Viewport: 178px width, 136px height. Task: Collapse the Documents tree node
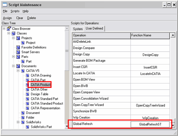(14, 66)
